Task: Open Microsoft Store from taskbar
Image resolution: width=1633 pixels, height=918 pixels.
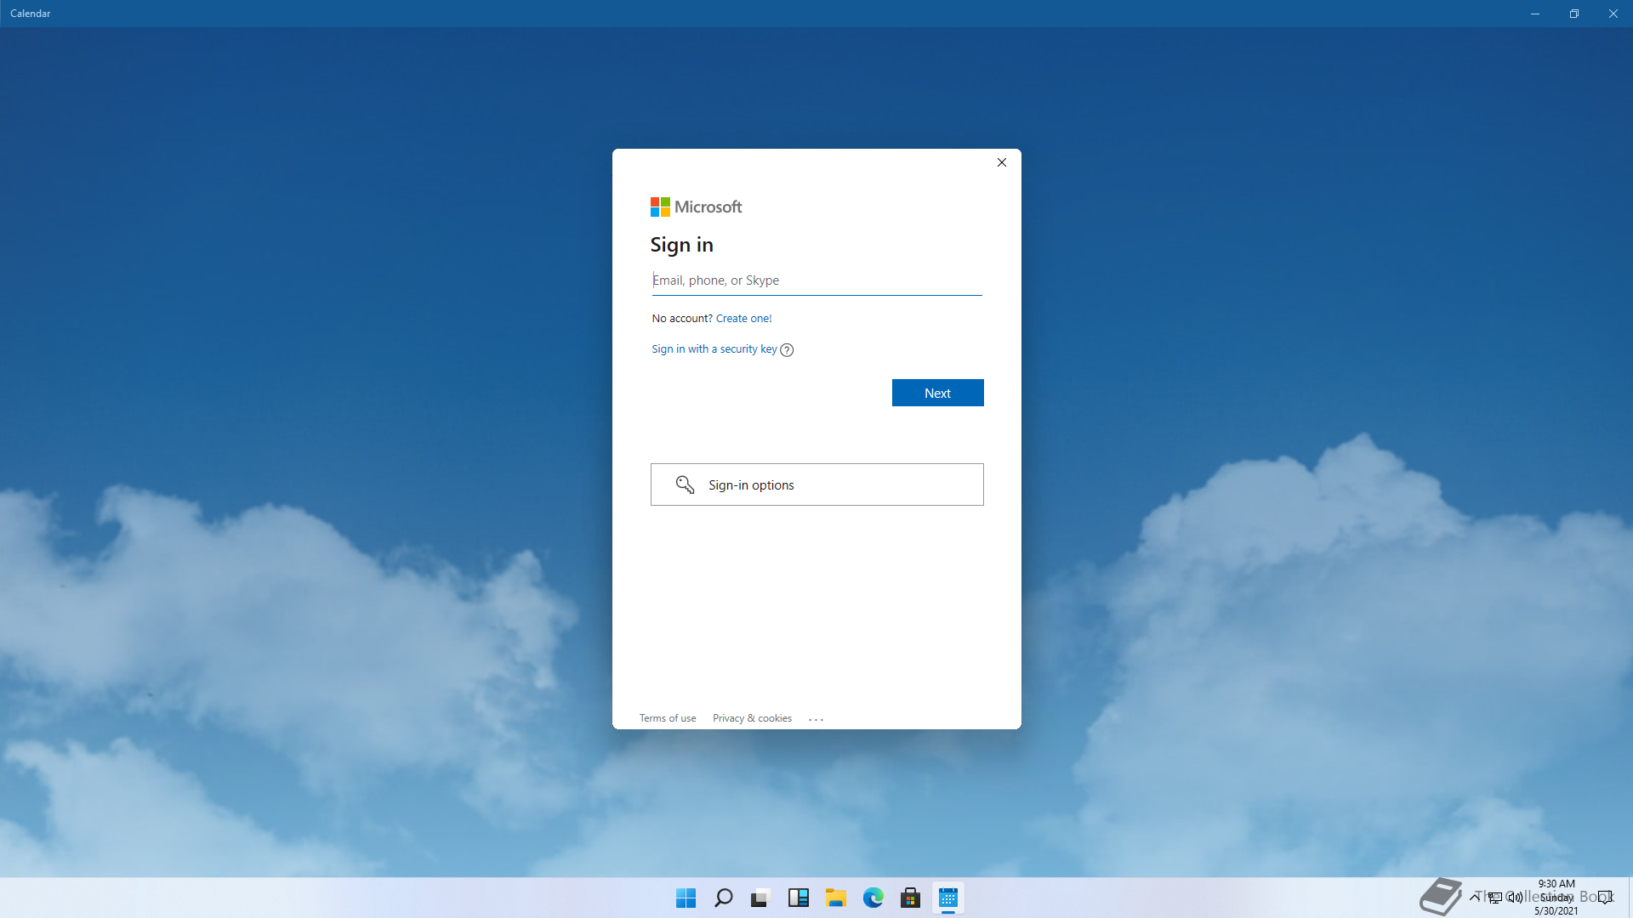Action: pyautogui.click(x=910, y=898)
